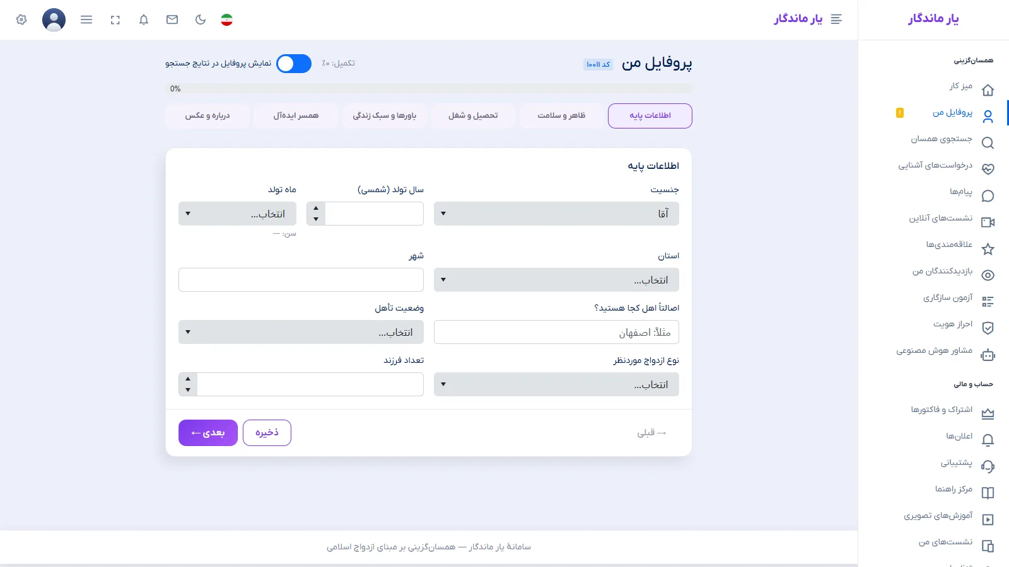The image size is (1009, 567).
Task: Switch to dark mode moon icon
Action: click(201, 20)
